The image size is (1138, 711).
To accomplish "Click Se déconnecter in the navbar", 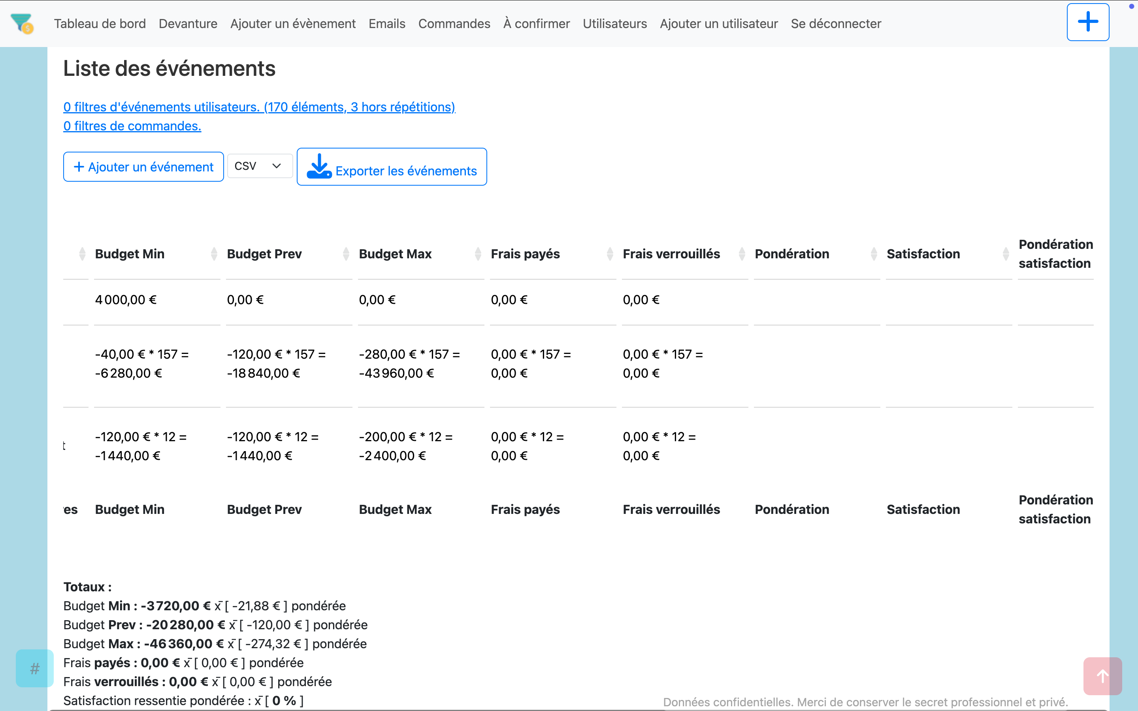I will [836, 24].
